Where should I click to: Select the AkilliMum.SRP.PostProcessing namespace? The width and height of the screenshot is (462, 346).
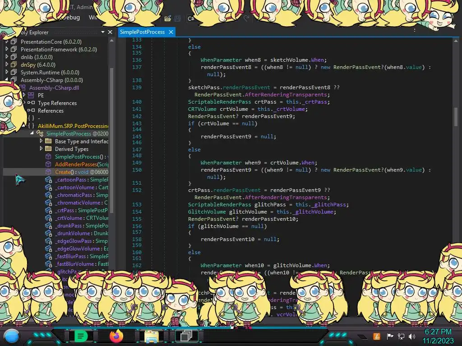coord(73,126)
